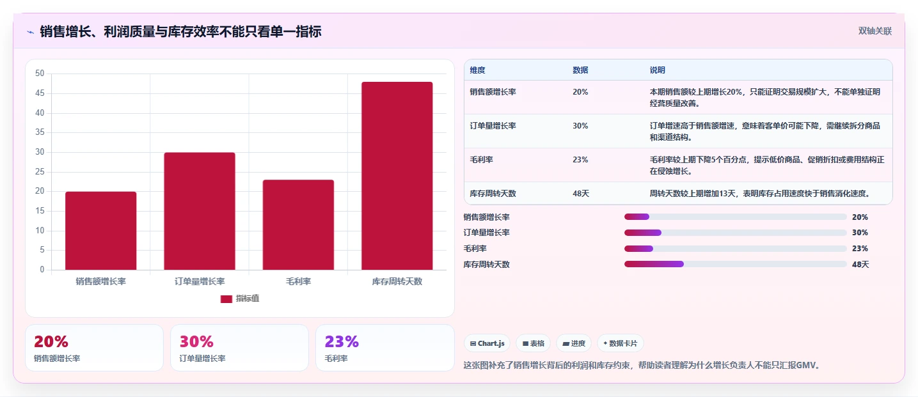918x397 pixels.
Task: Click the 销售额增长率 bar in the chart
Action: (101, 231)
